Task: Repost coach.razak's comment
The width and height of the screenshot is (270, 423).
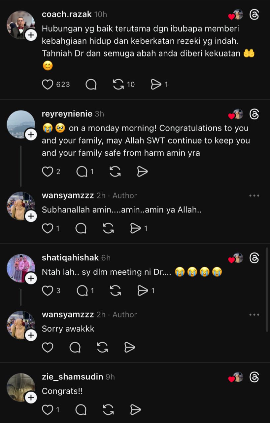Action: 118,85
